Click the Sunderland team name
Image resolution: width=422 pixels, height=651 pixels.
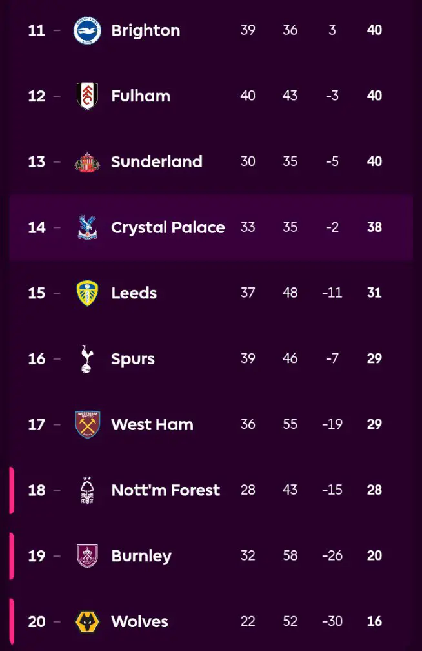pyautogui.click(x=157, y=162)
